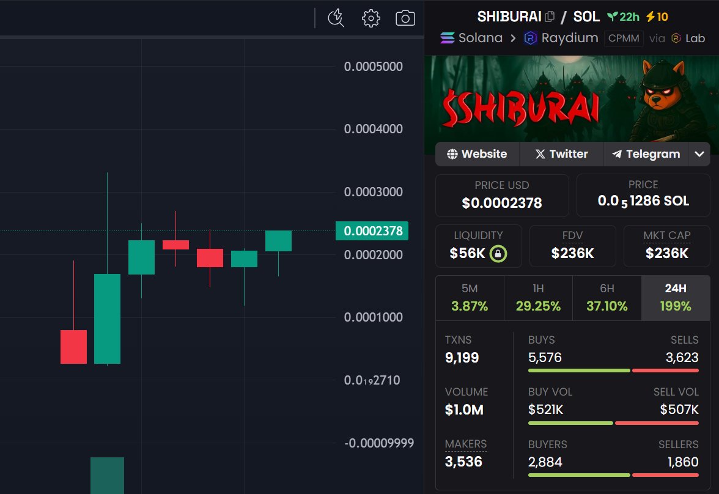
Task: Click the Lab launchpad logo
Action: [x=676, y=38]
